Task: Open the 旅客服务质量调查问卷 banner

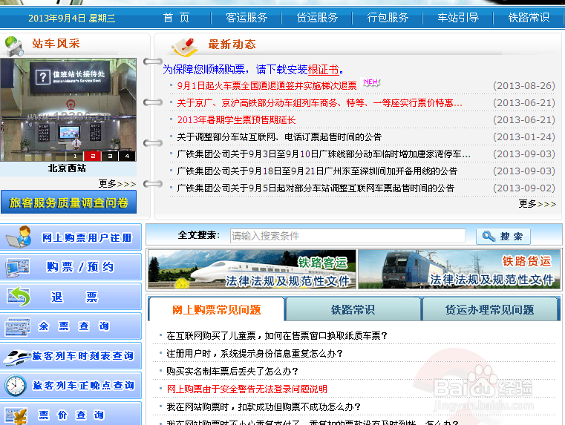Action: [x=68, y=202]
